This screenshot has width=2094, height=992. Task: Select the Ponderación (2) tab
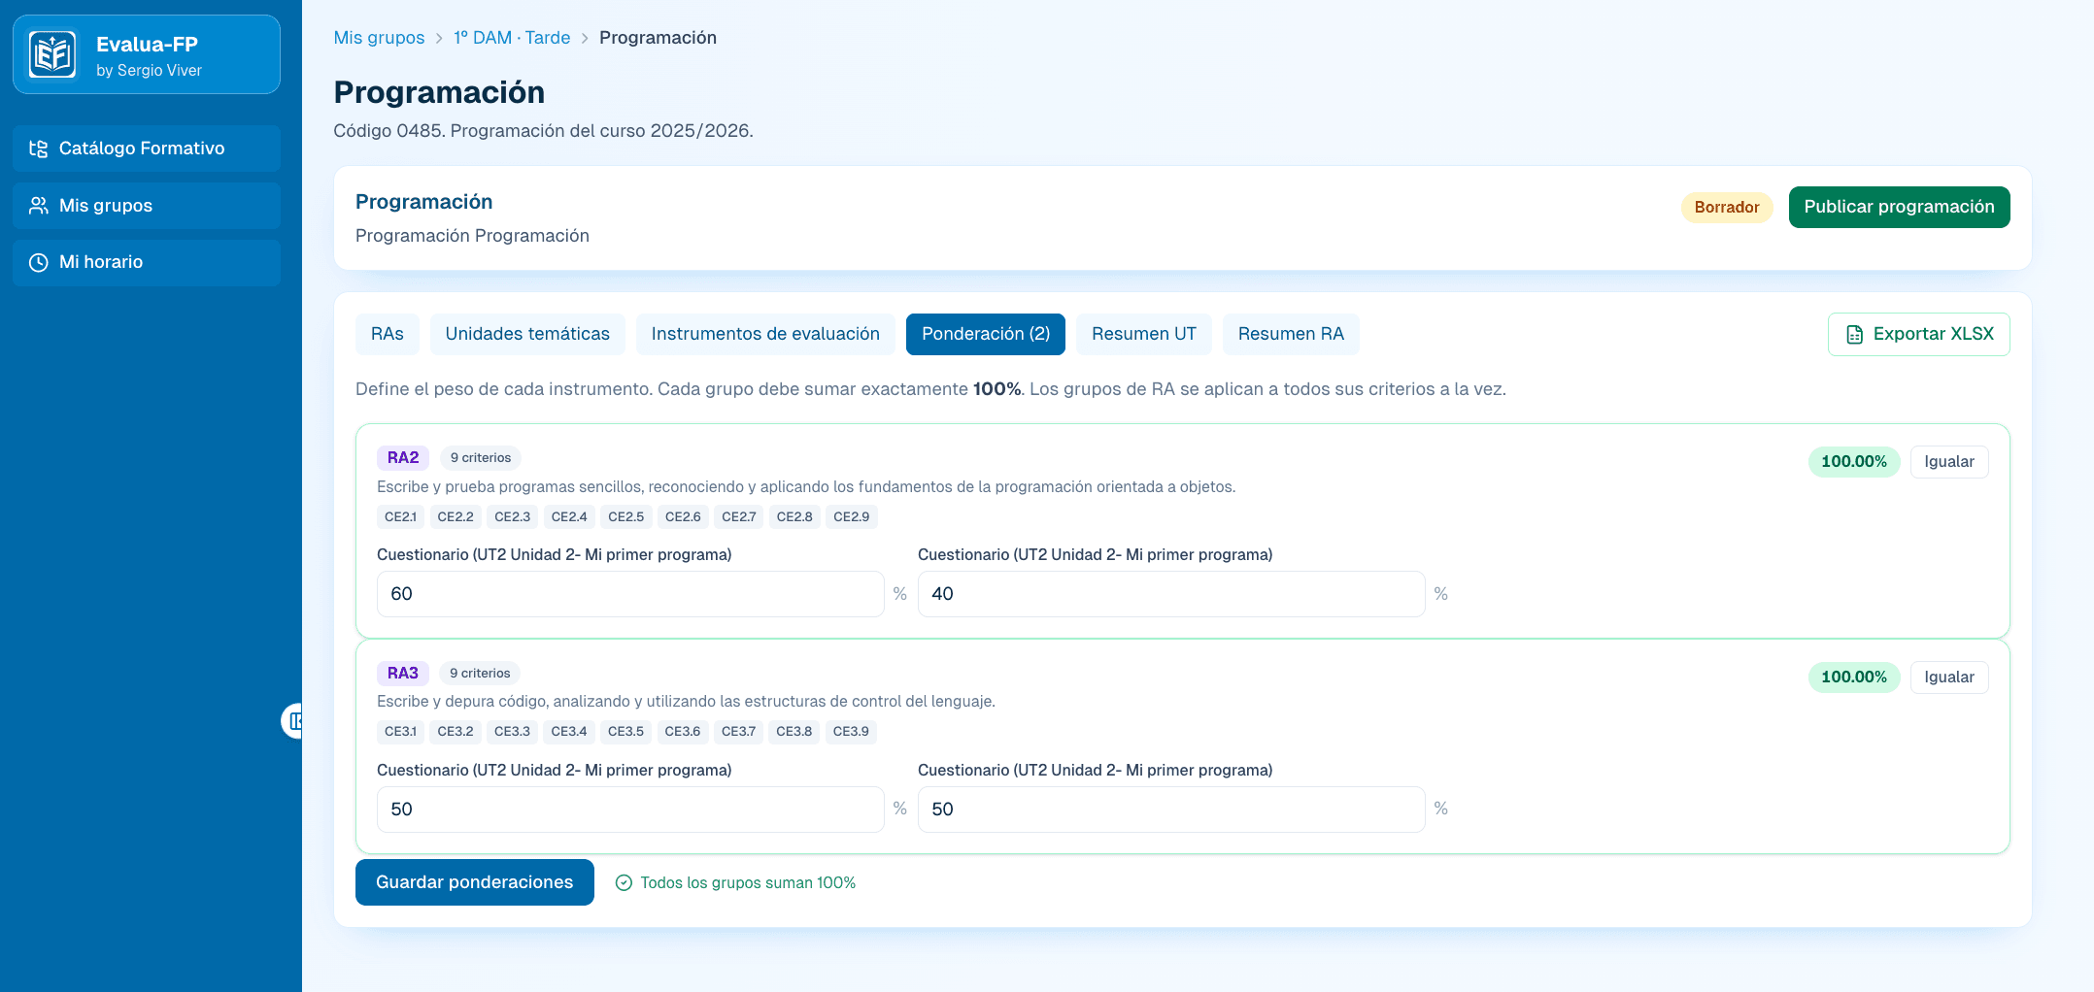pos(986,334)
